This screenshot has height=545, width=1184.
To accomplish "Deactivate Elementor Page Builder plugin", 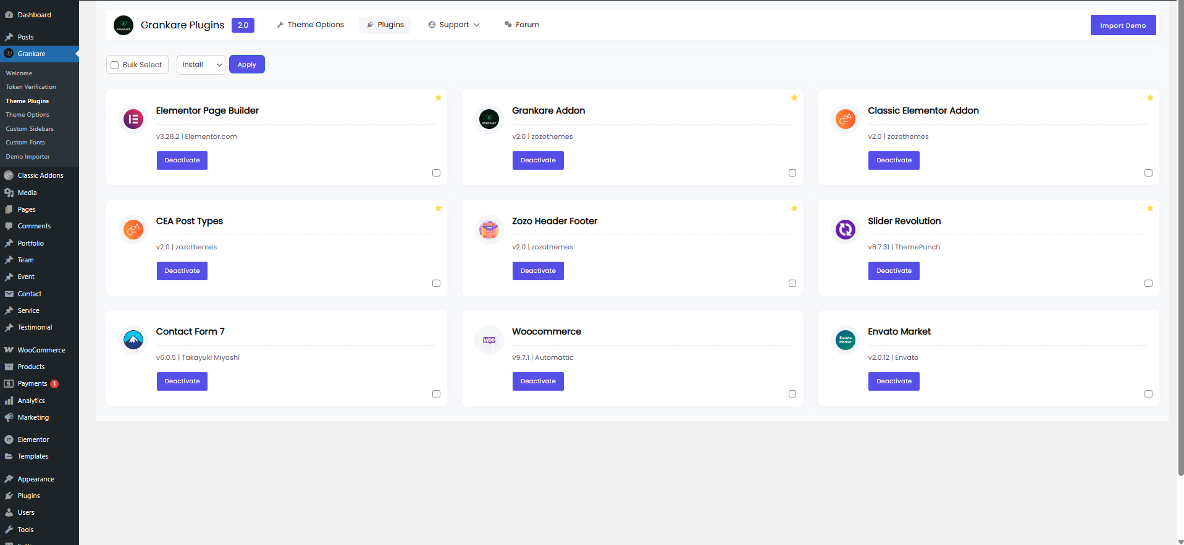I will coord(182,160).
